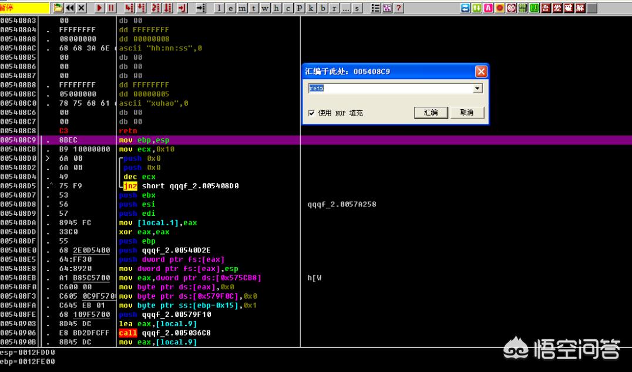Click the '取消' cancel button
This screenshot has height=372, width=632.
(x=467, y=112)
